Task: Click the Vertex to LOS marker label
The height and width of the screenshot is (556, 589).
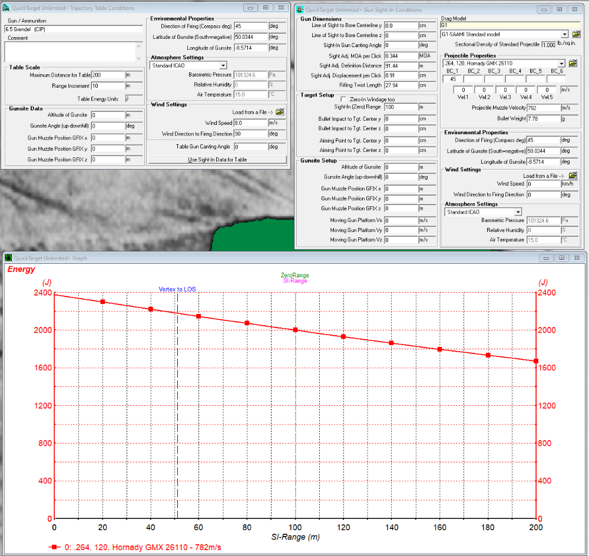Action: (177, 289)
